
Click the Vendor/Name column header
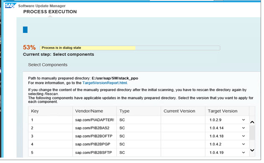[x=94, y=111]
